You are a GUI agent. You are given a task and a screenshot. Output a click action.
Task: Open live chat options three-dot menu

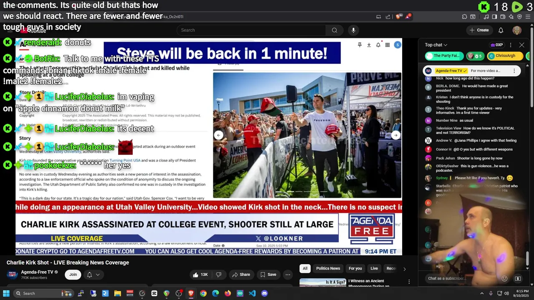[511, 45]
